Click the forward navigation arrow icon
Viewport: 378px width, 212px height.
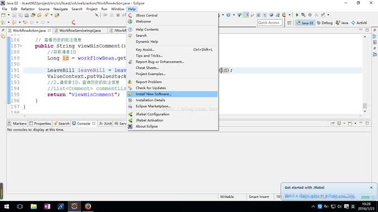tap(43, 23)
